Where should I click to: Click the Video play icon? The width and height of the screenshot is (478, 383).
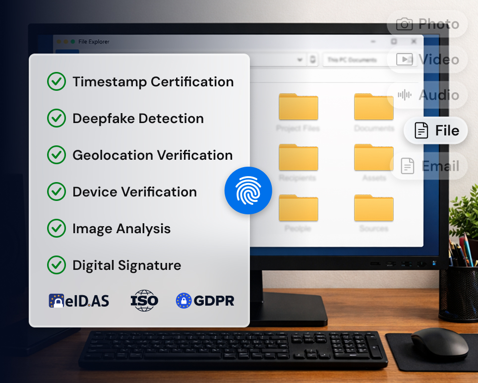coord(405,60)
